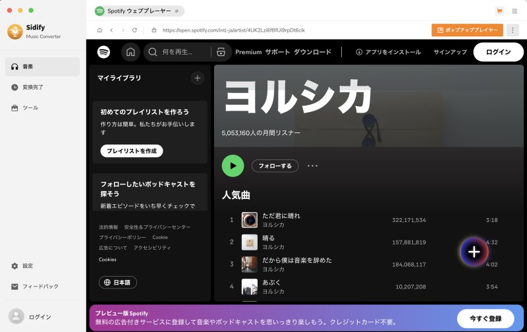Open the プライバシーポリシー link
527x332 pixels.
[x=123, y=237]
